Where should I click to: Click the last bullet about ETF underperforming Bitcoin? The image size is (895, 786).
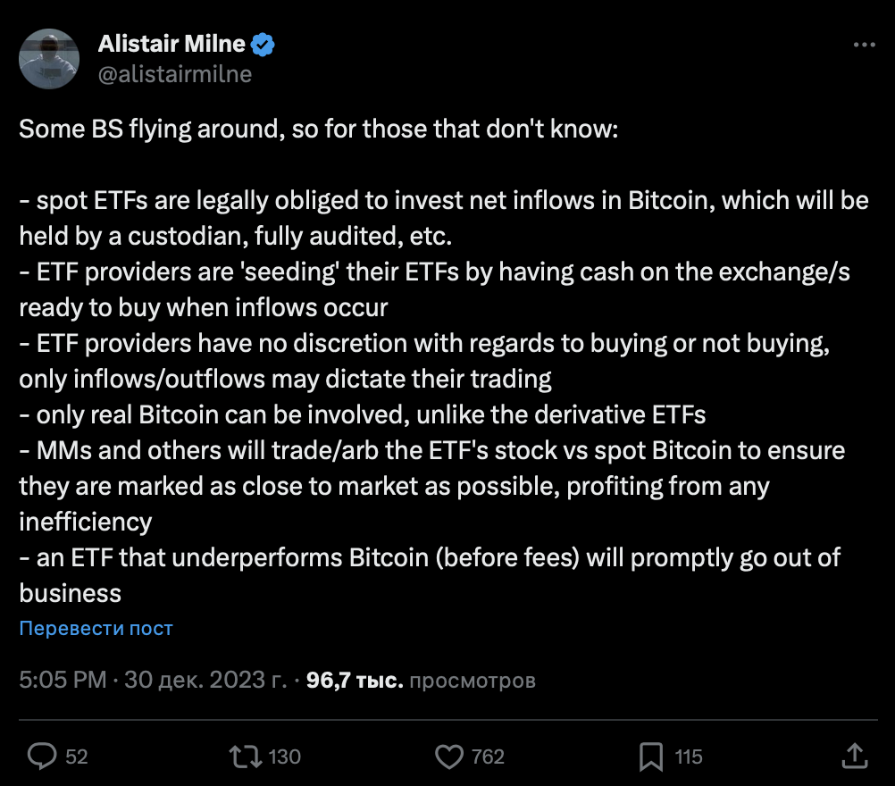pos(429,559)
